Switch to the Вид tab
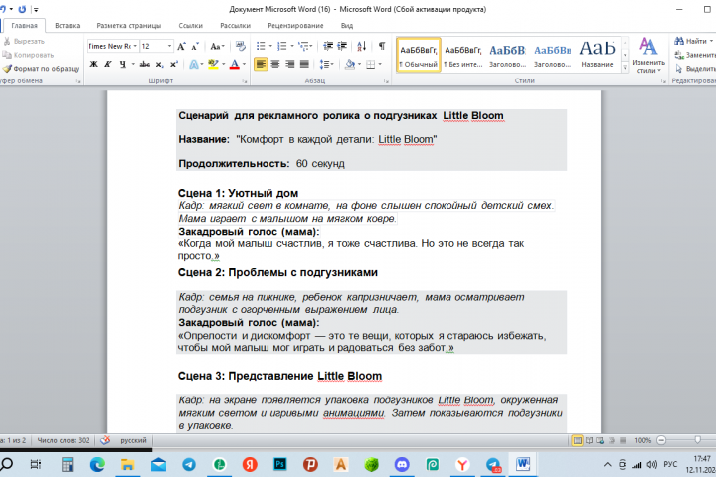Viewport: 716px width, 477px height. 347,26
